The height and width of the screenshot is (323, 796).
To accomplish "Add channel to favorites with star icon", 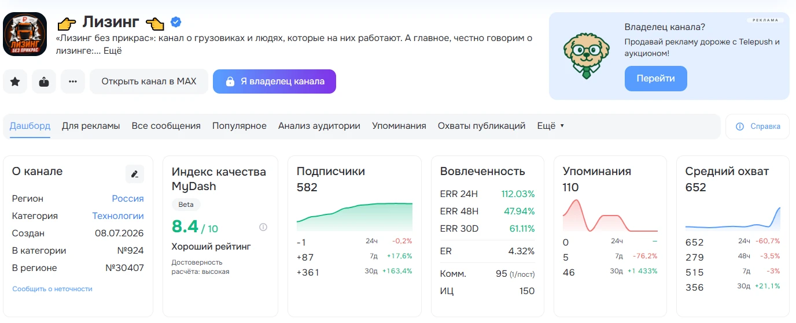I will pos(15,81).
